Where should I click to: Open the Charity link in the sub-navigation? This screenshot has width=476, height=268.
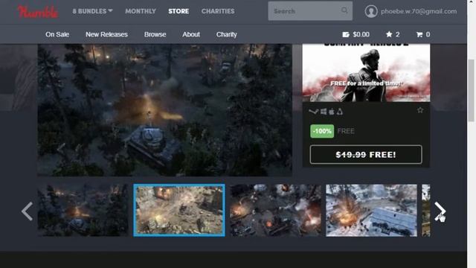(x=226, y=34)
